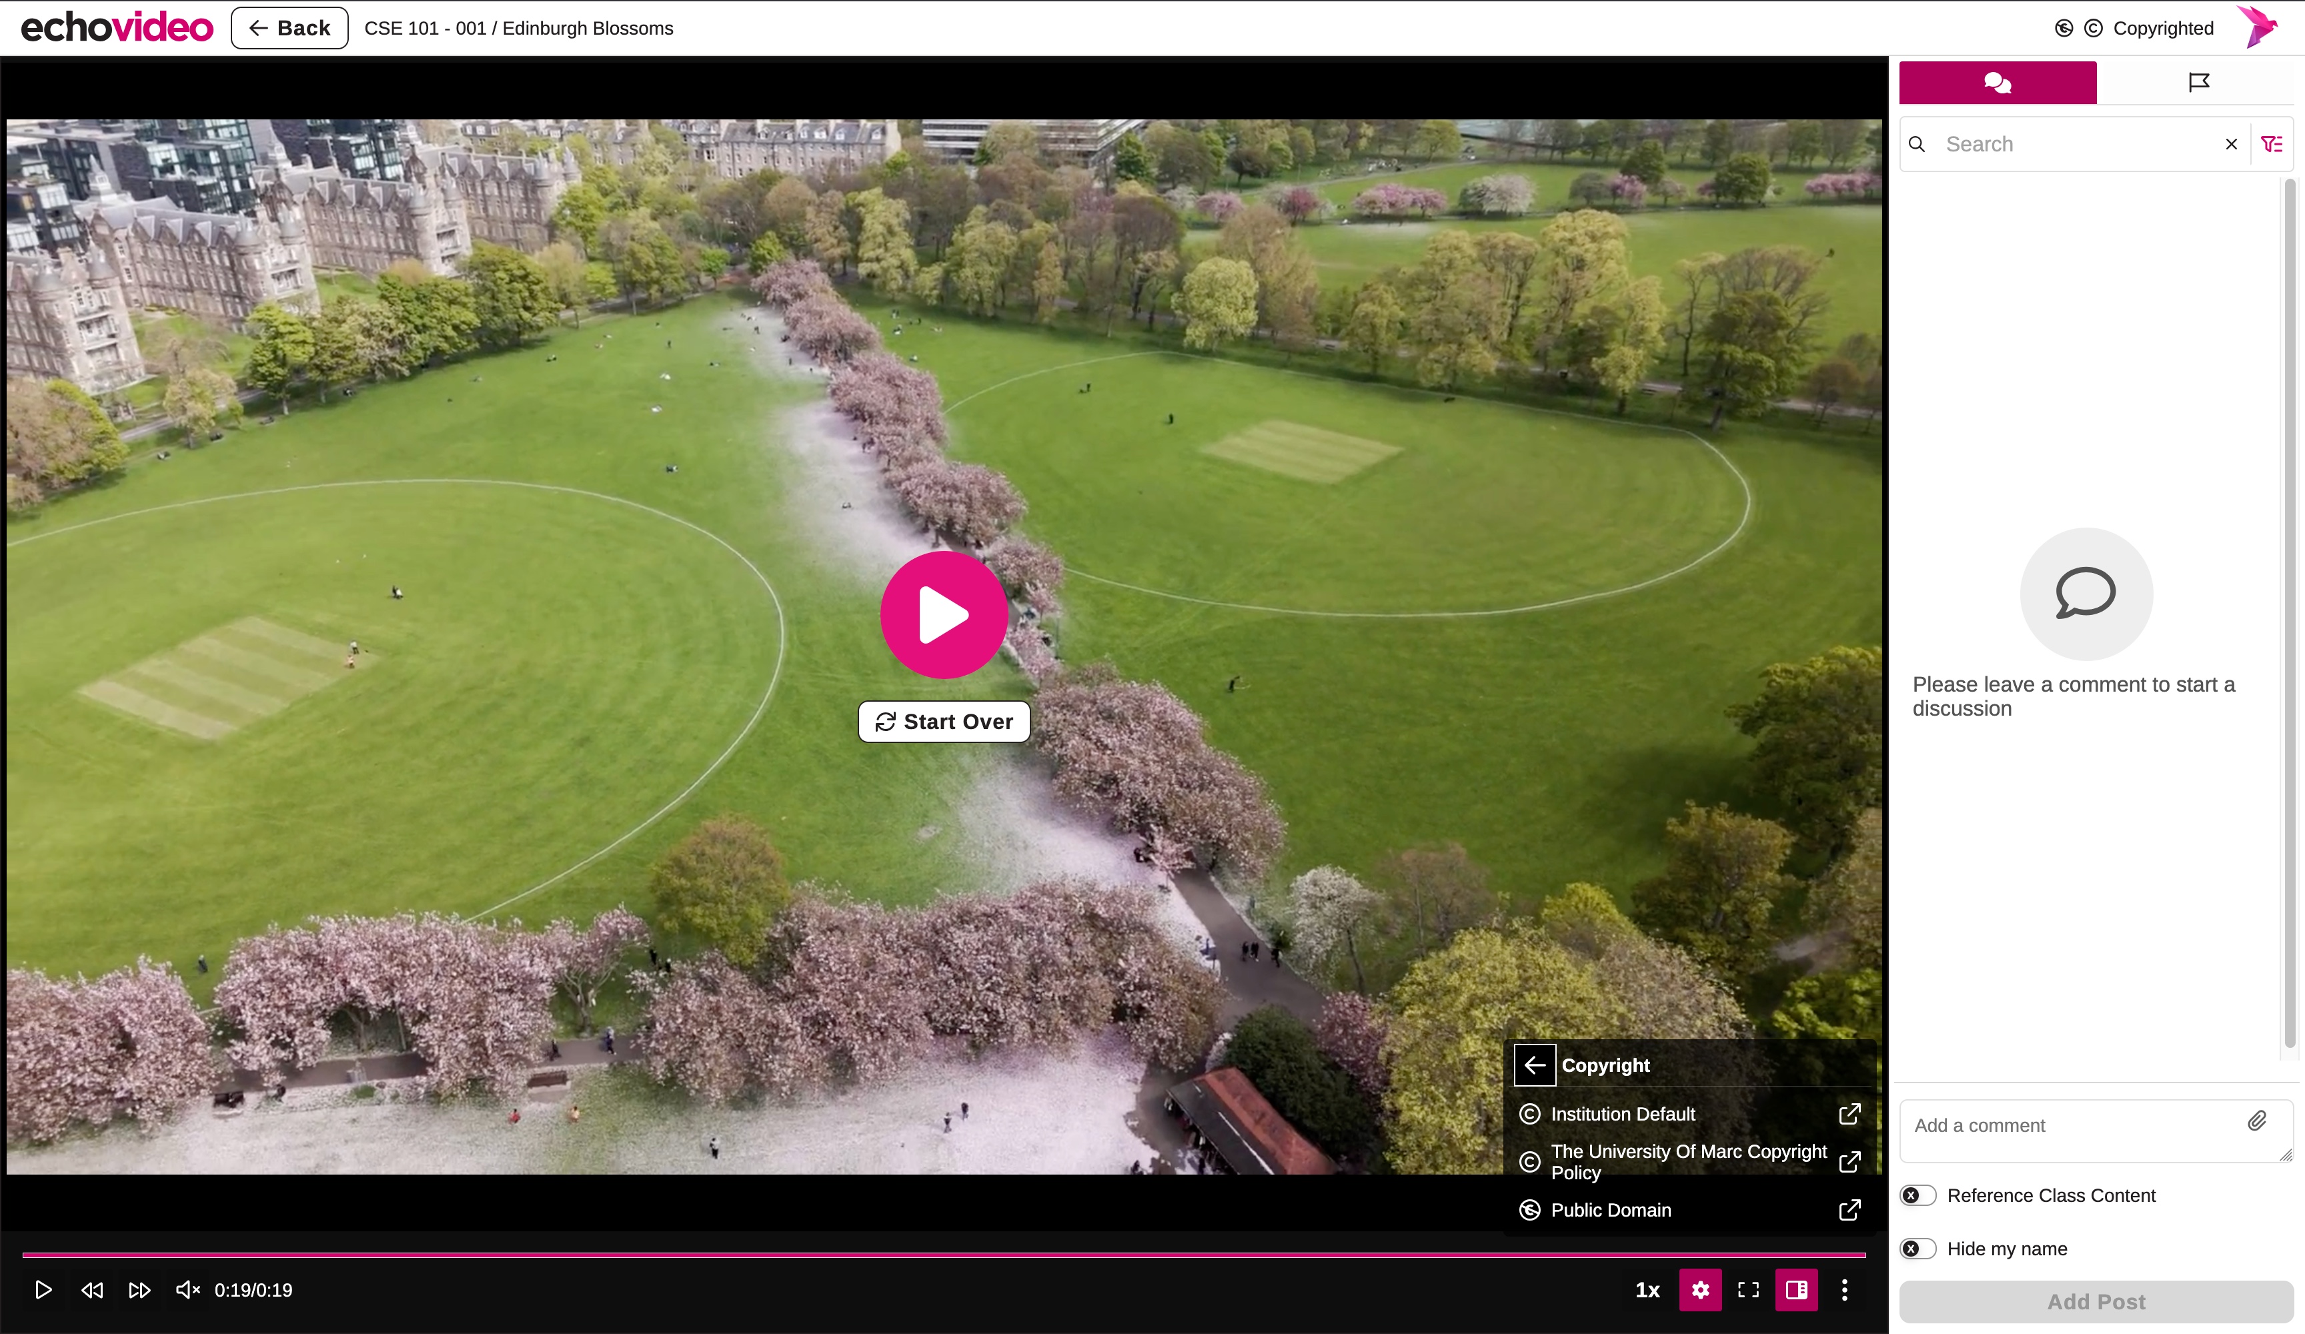Click the Add Post button
Viewport: 2305px width, 1334px height.
click(x=2096, y=1302)
